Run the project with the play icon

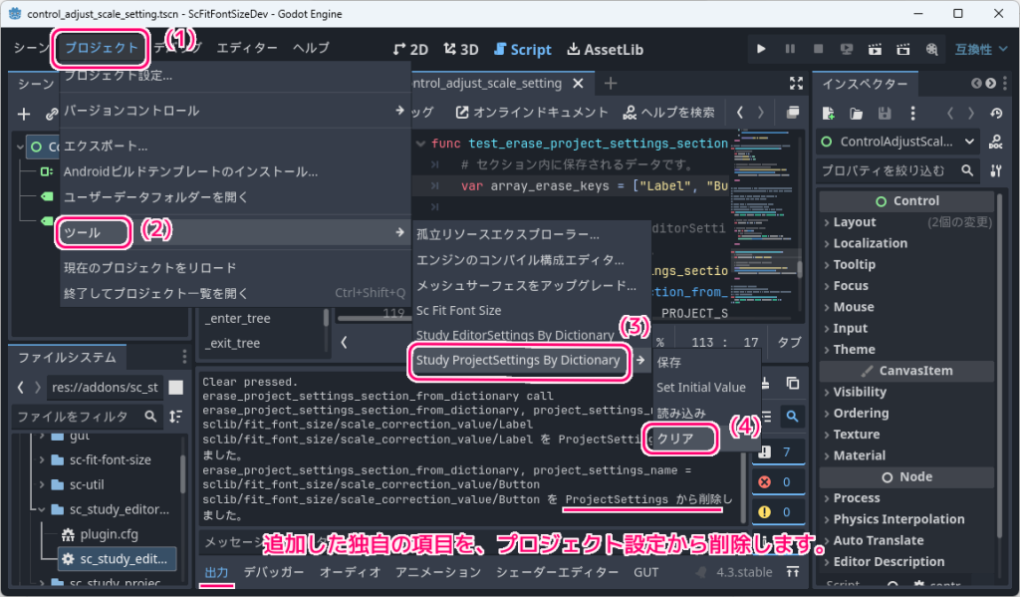(x=761, y=47)
